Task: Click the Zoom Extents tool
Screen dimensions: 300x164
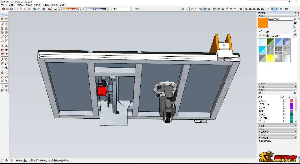Action: (x=2, y=81)
